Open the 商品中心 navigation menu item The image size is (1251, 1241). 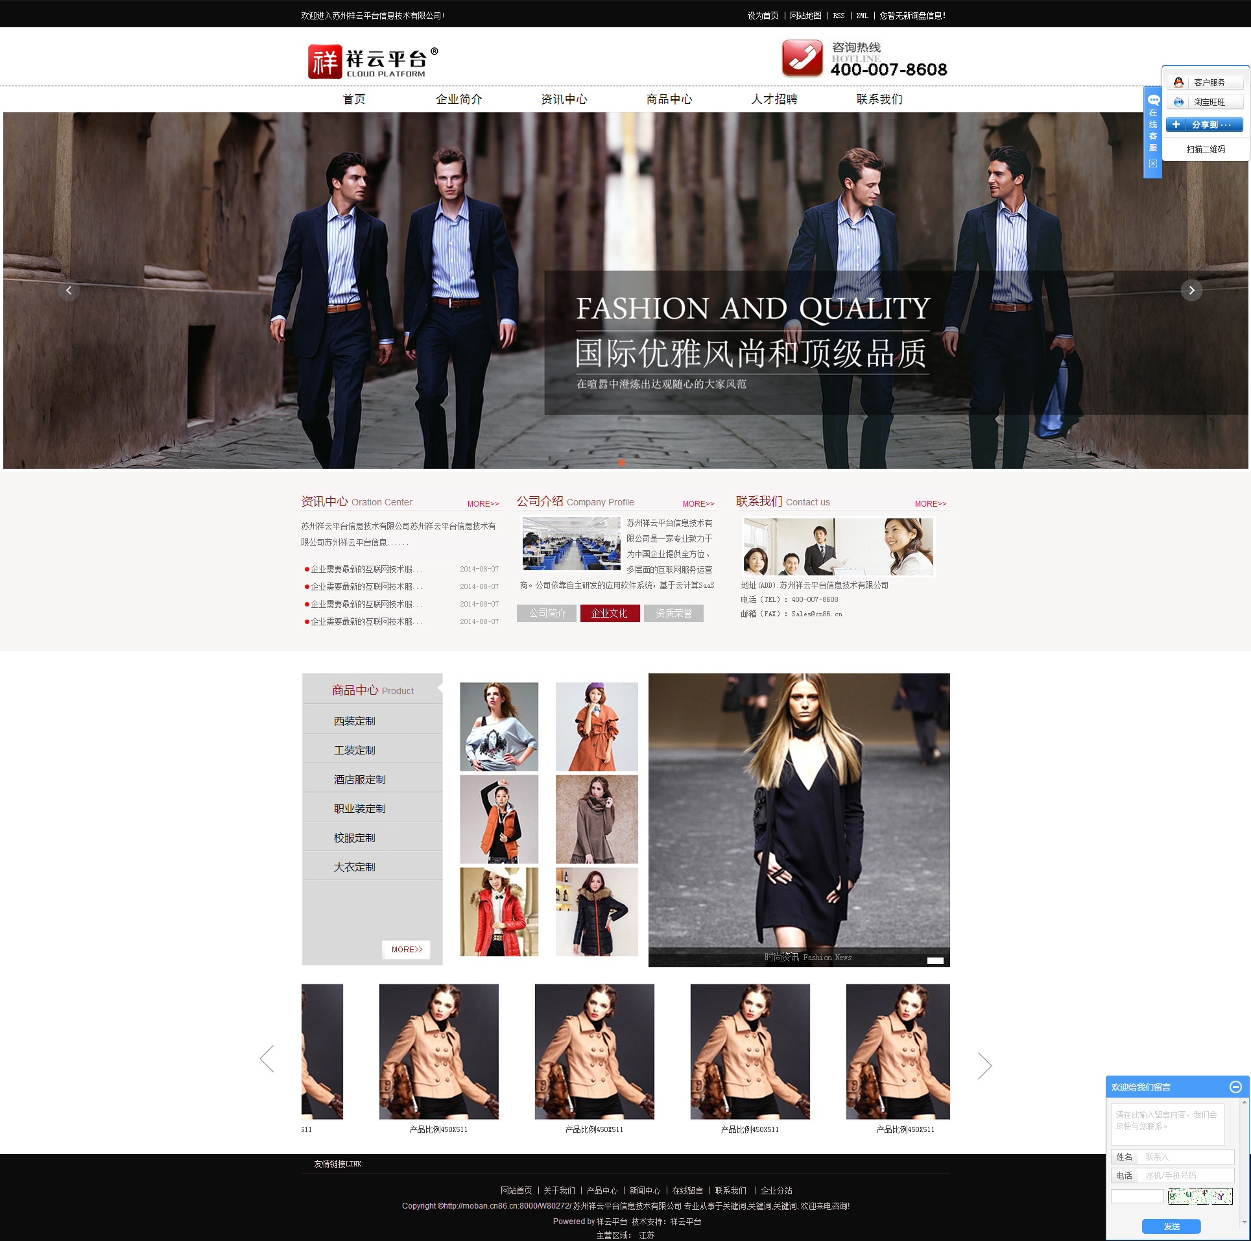pyautogui.click(x=669, y=99)
